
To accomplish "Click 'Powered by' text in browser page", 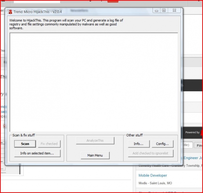I will (192, 133).
